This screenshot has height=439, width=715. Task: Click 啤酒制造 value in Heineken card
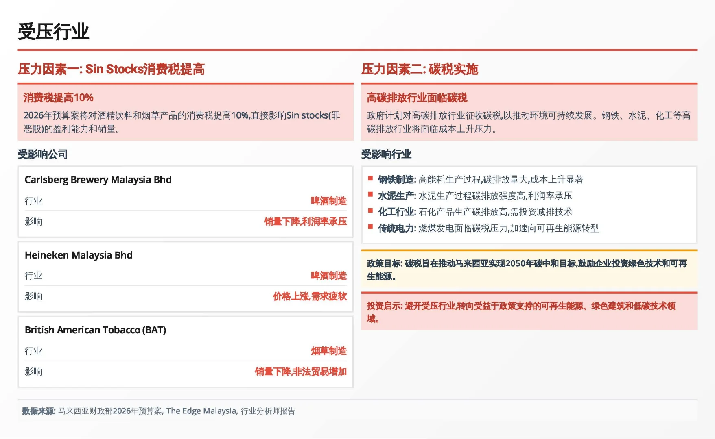click(x=329, y=276)
